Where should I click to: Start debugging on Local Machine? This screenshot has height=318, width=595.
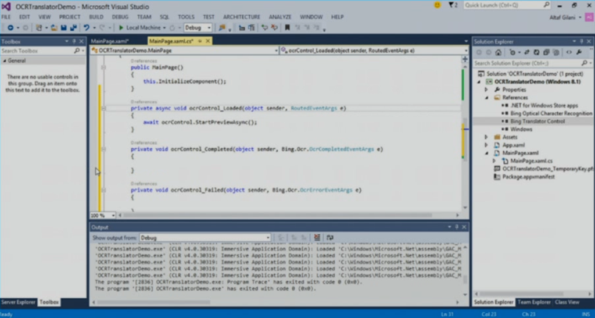click(139, 28)
